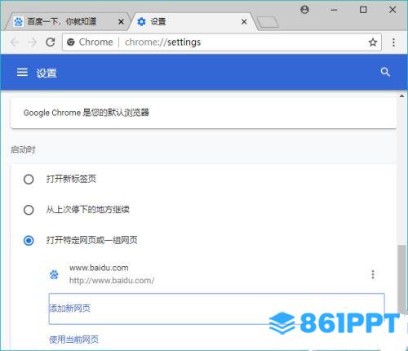Screen dimensions: 408x351
Task: Bookmark this page with the star icon
Action: [373, 42]
